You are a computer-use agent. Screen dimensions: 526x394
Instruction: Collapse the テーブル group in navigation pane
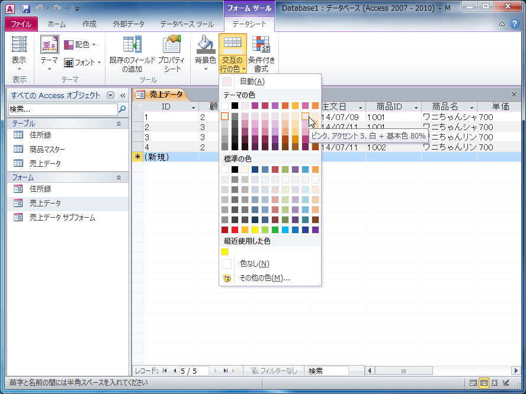[x=118, y=124]
